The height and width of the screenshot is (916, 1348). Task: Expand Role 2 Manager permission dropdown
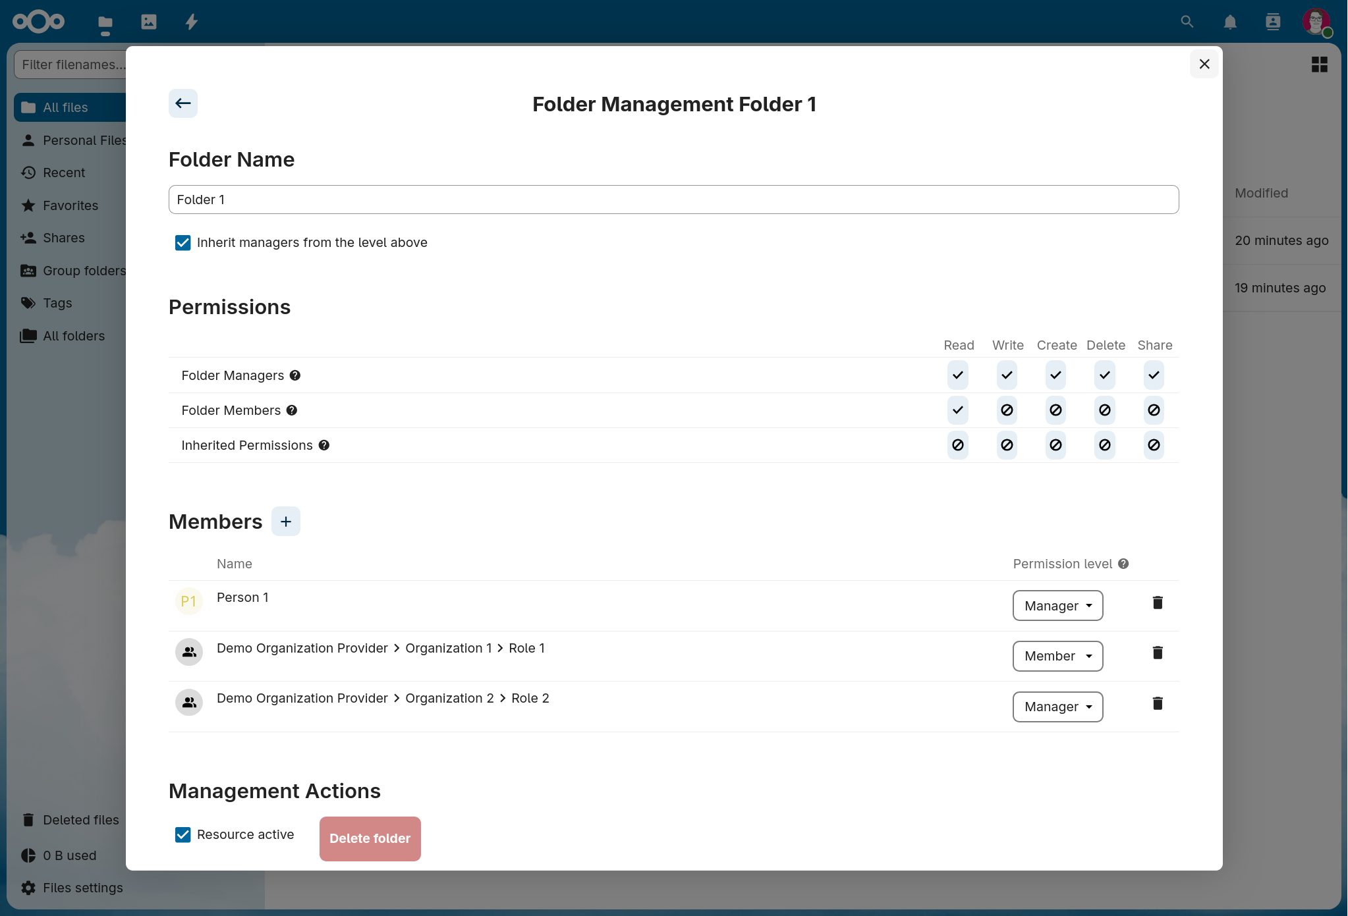(1057, 707)
